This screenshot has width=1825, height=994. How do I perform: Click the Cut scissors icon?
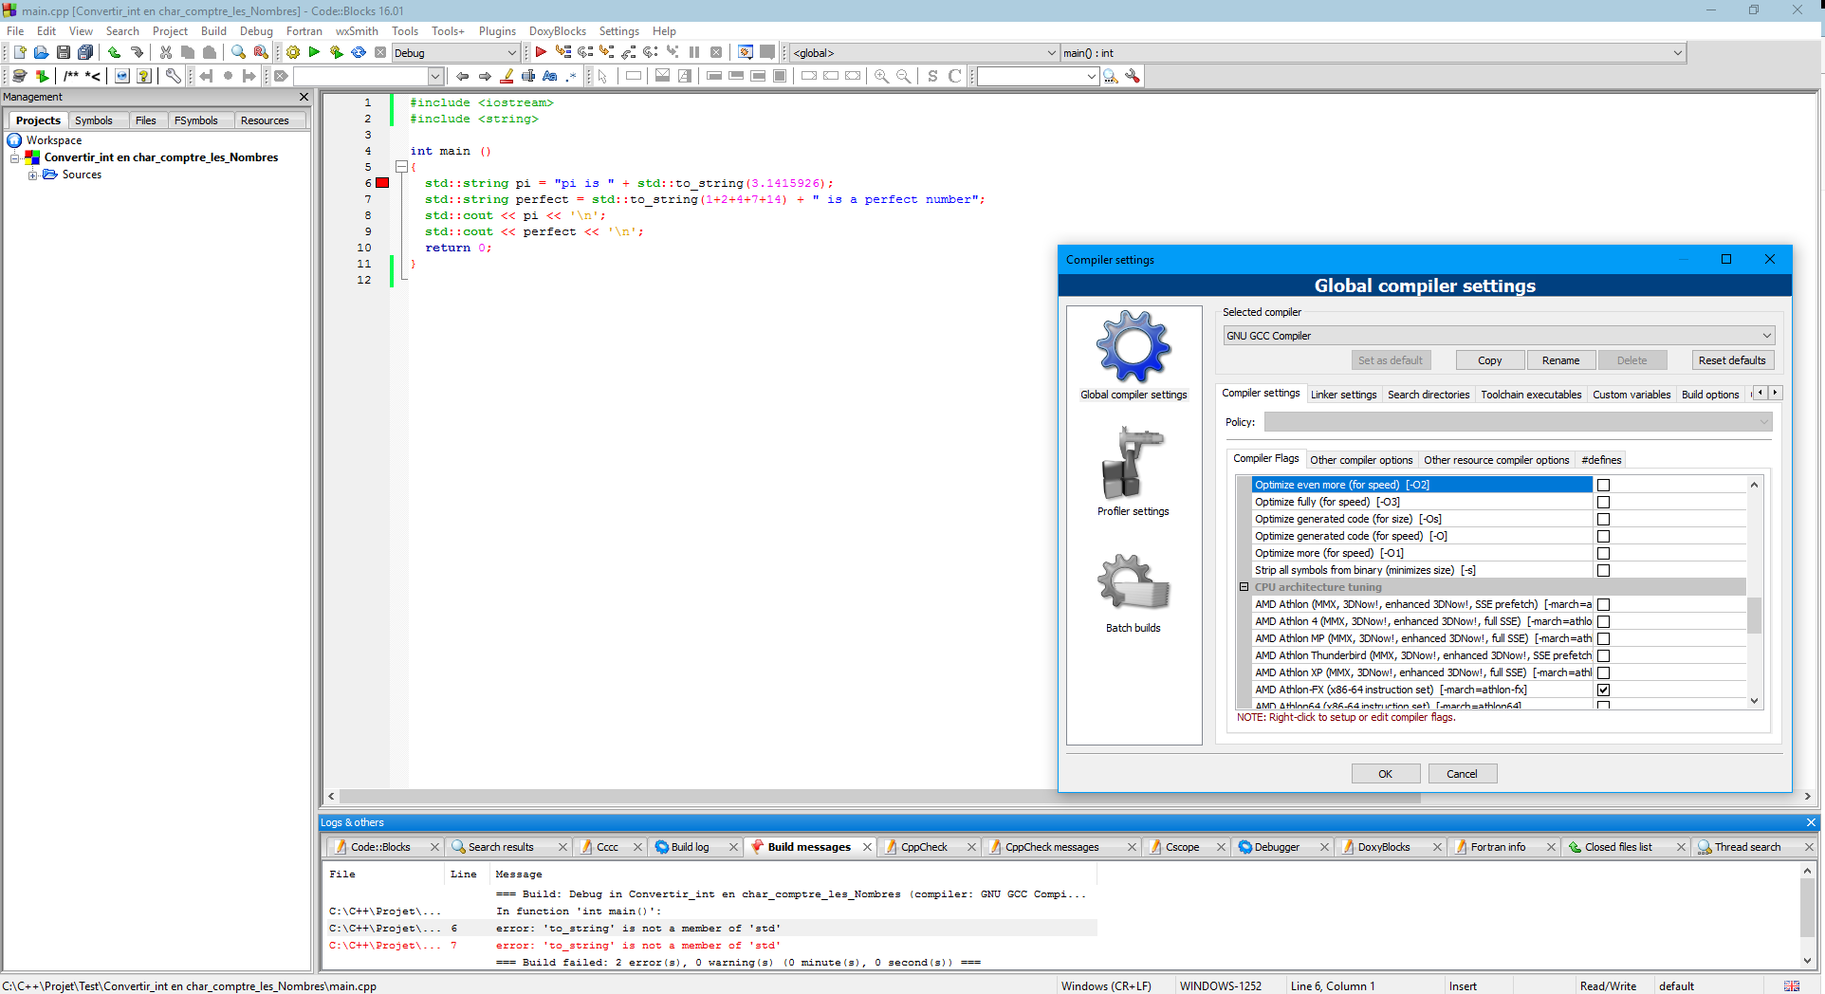(x=166, y=53)
